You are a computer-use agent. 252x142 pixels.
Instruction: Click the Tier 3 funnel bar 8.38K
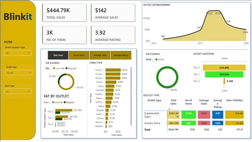(x=224, y=81)
